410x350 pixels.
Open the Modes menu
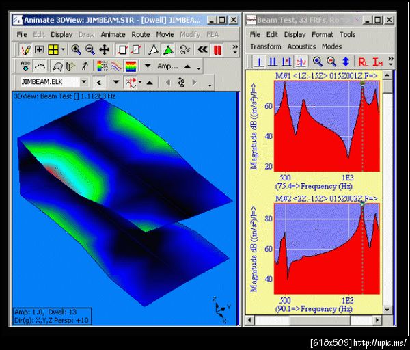click(331, 46)
